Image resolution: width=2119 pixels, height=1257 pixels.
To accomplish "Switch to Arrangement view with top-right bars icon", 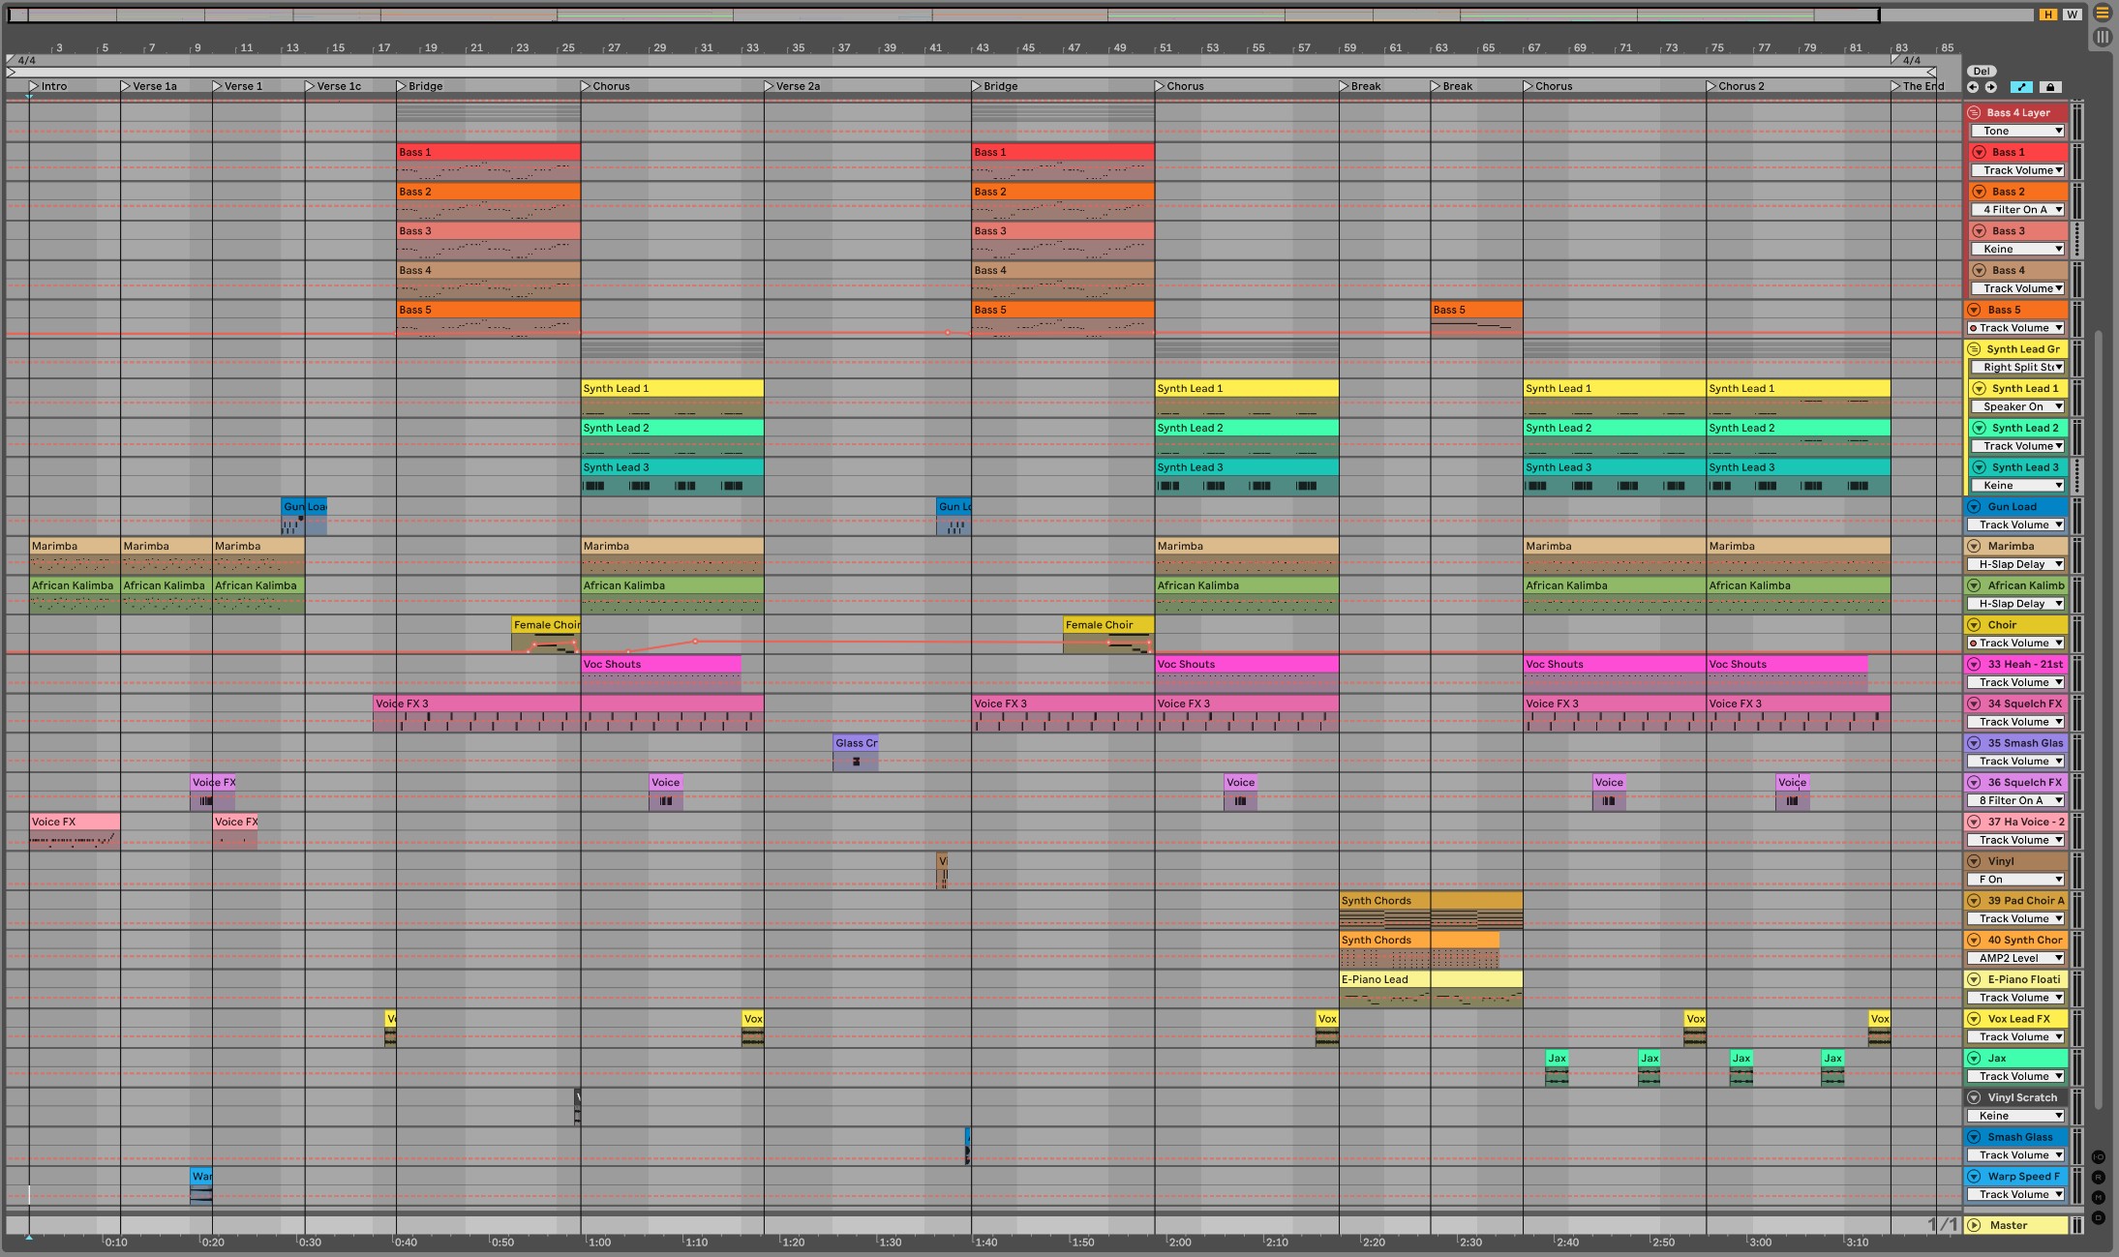I will pos(2102,14).
